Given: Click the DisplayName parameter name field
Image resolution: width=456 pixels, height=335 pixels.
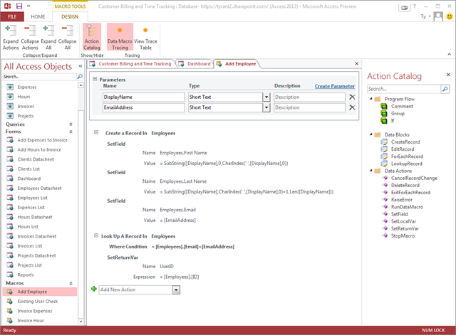Looking at the screenshot, I should click(x=144, y=97).
